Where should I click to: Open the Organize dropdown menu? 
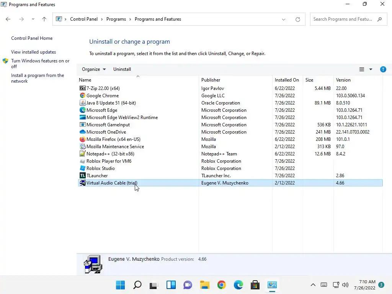pos(94,69)
